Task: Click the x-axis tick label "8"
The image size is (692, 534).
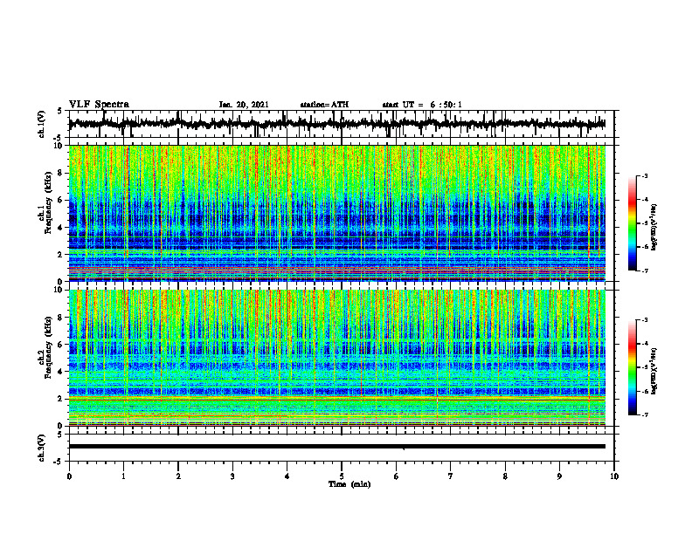Action: [505, 476]
